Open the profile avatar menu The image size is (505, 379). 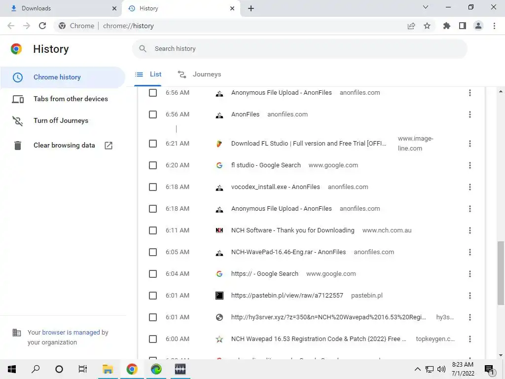[x=478, y=26]
